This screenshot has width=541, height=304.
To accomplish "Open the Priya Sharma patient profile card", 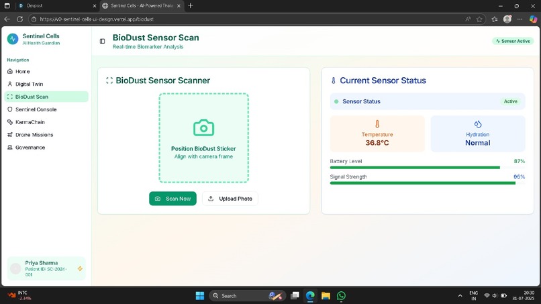I will pos(46,268).
